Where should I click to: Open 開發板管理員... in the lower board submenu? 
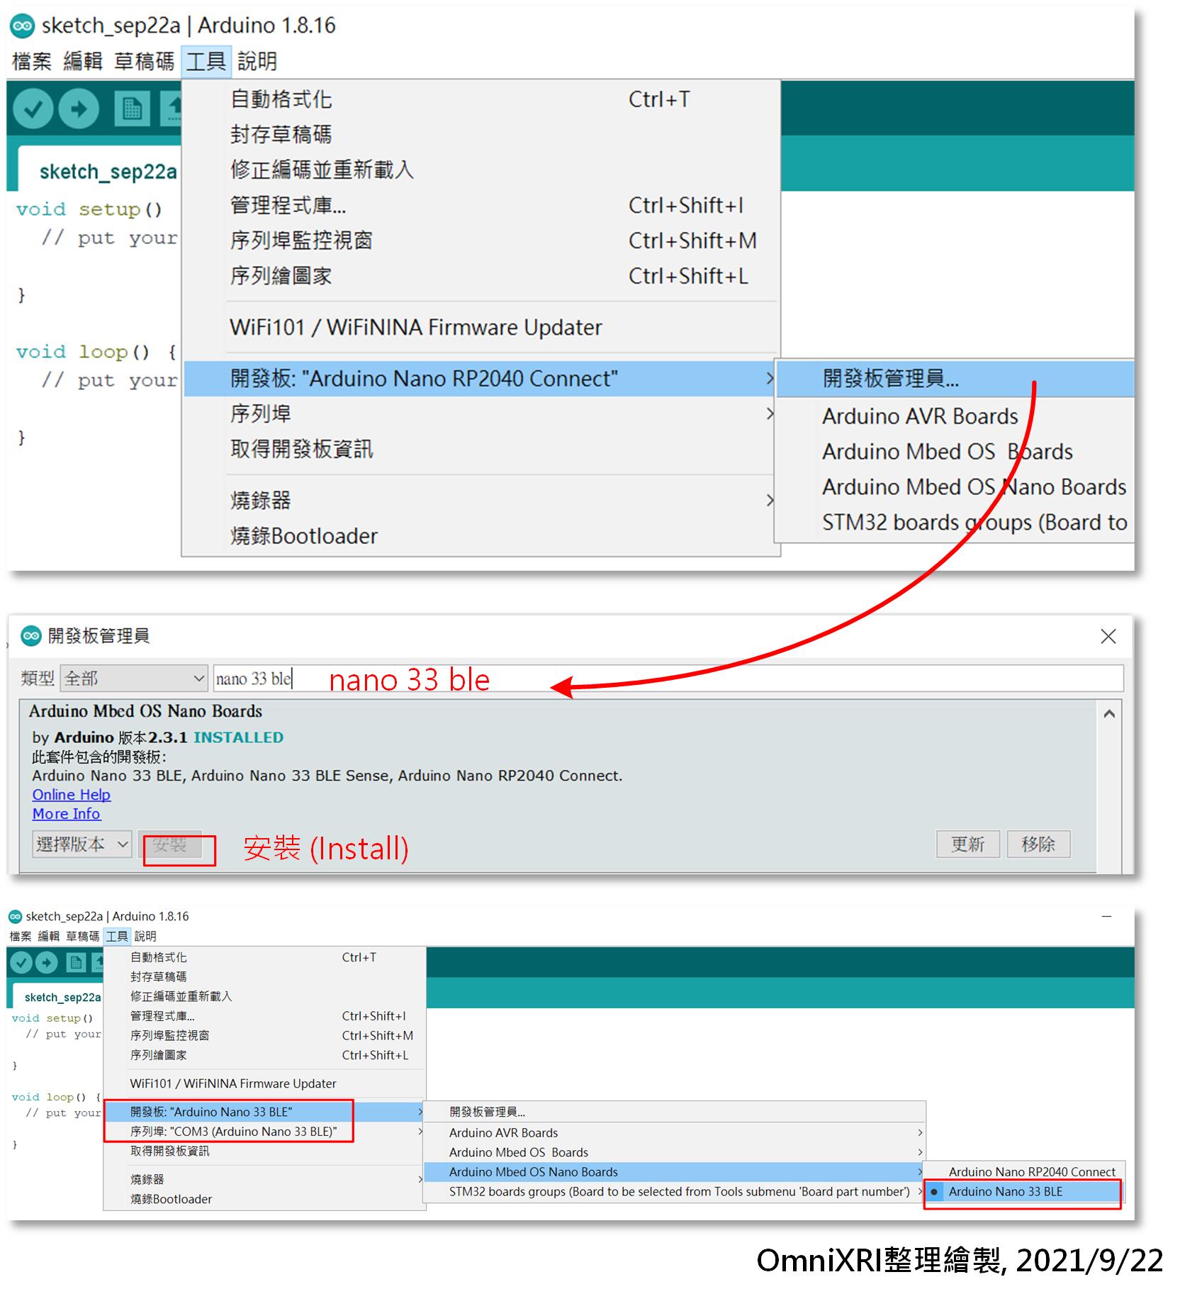(674, 1112)
